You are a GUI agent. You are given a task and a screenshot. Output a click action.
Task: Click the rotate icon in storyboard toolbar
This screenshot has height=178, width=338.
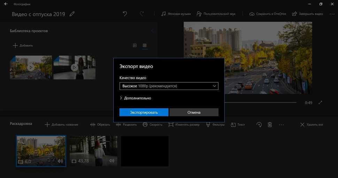(x=259, y=124)
